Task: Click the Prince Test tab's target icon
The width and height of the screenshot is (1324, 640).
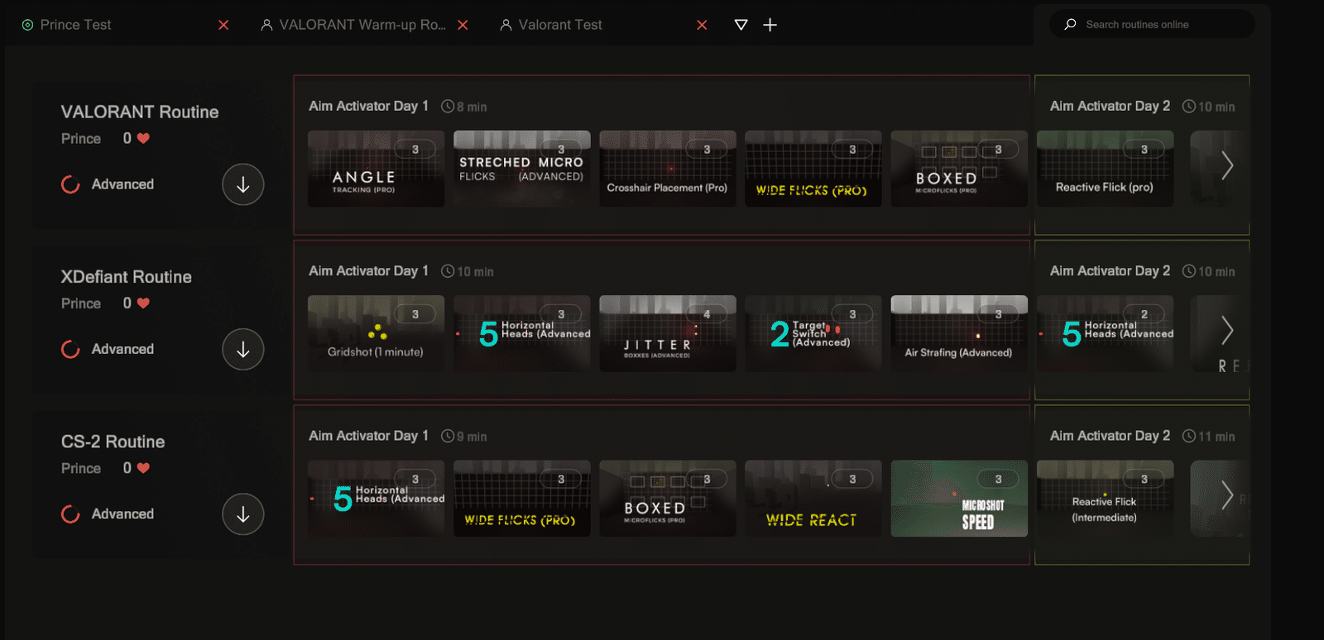Action: [27, 25]
